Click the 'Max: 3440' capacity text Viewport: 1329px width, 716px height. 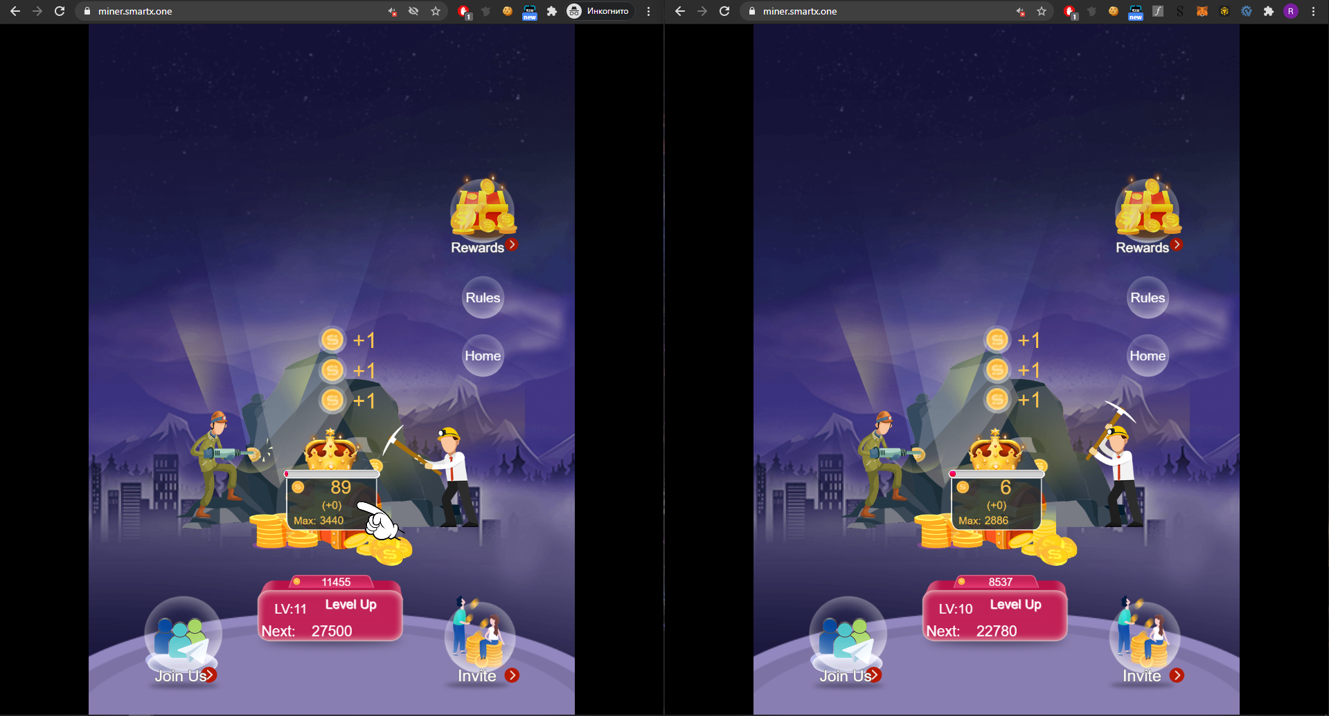pos(319,520)
